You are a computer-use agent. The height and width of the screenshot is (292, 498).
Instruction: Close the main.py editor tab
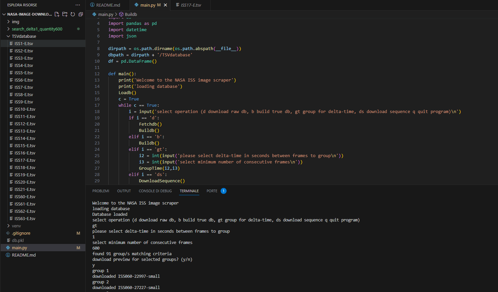coord(165,5)
